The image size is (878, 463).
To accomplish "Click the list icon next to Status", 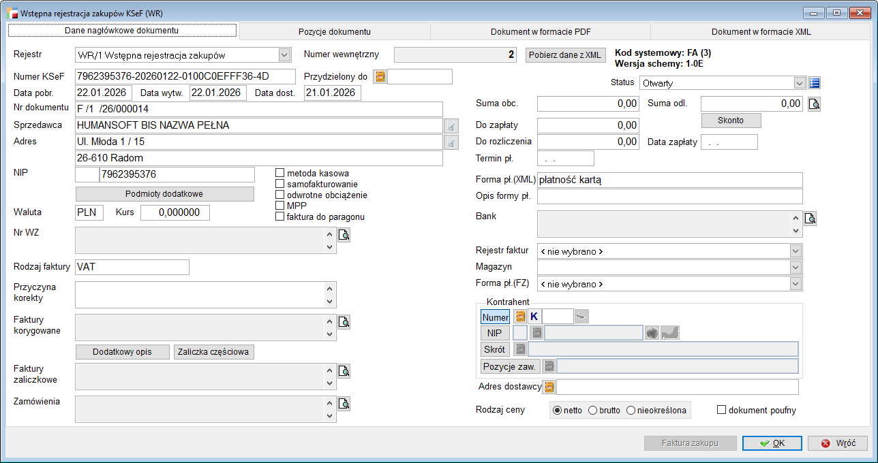I will pos(815,83).
